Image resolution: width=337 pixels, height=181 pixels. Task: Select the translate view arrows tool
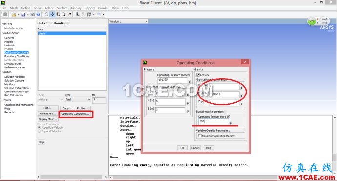click(x=52, y=14)
